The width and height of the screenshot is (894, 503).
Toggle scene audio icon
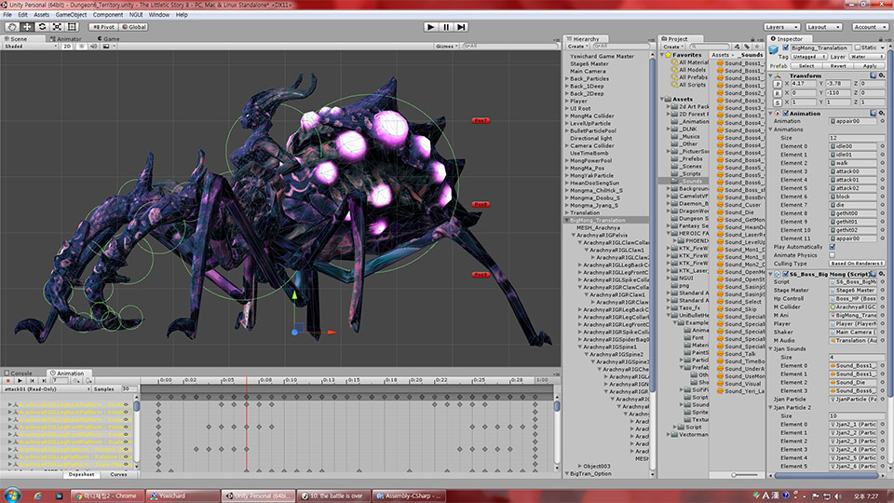[93, 47]
